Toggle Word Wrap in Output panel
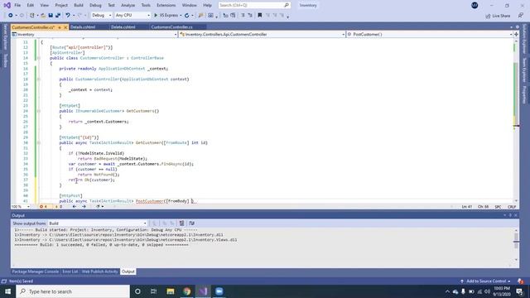 tap(191, 223)
